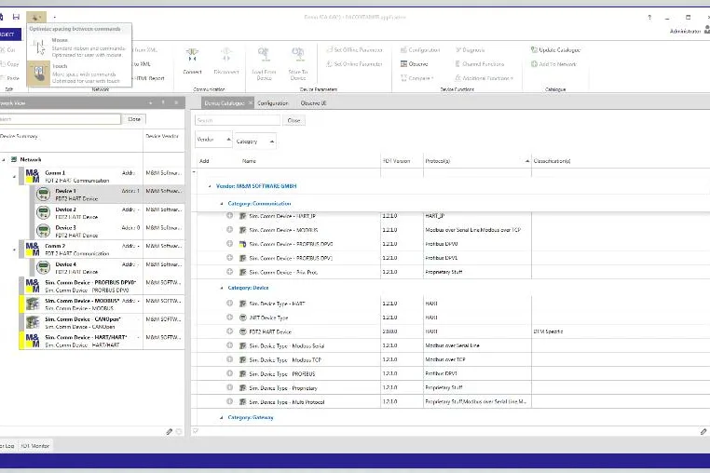This screenshot has width=710, height=473.
Task: Add Sim. Device Type - Multi Protocol plus icon
Action: click(x=229, y=401)
